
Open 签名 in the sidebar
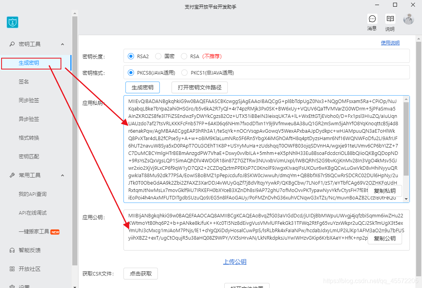pyautogui.click(x=24, y=82)
